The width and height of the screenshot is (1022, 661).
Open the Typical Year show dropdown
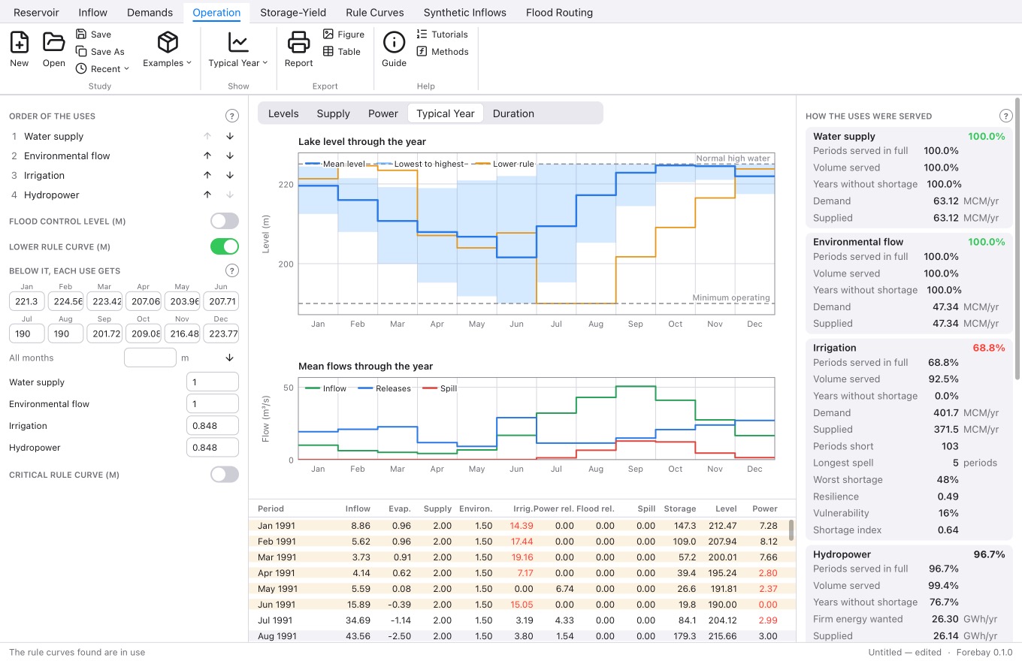238,50
